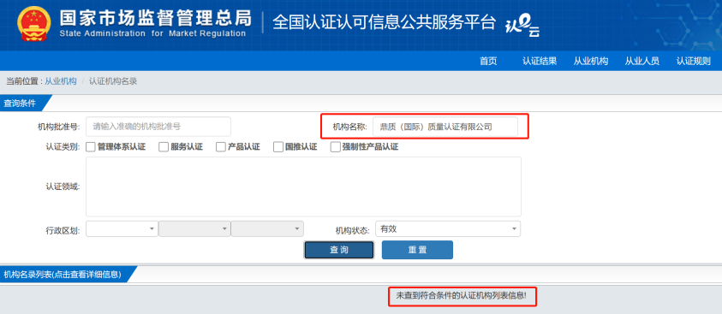Image resolution: width=722 pixels, height=314 pixels.
Task: Select the 查询条件 section tab
Action: 21,104
